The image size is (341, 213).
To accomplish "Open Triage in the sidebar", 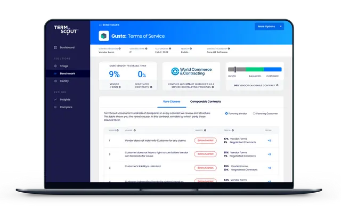I will pyautogui.click(x=64, y=66).
